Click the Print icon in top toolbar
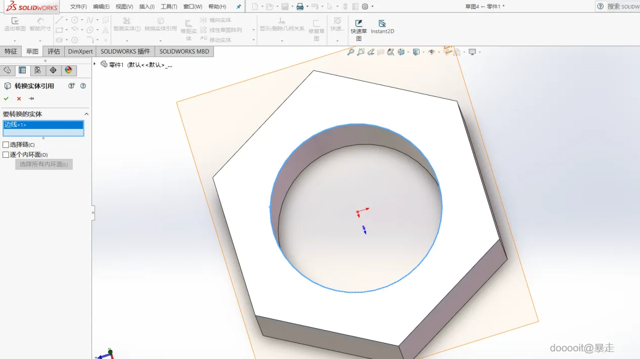 click(300, 7)
